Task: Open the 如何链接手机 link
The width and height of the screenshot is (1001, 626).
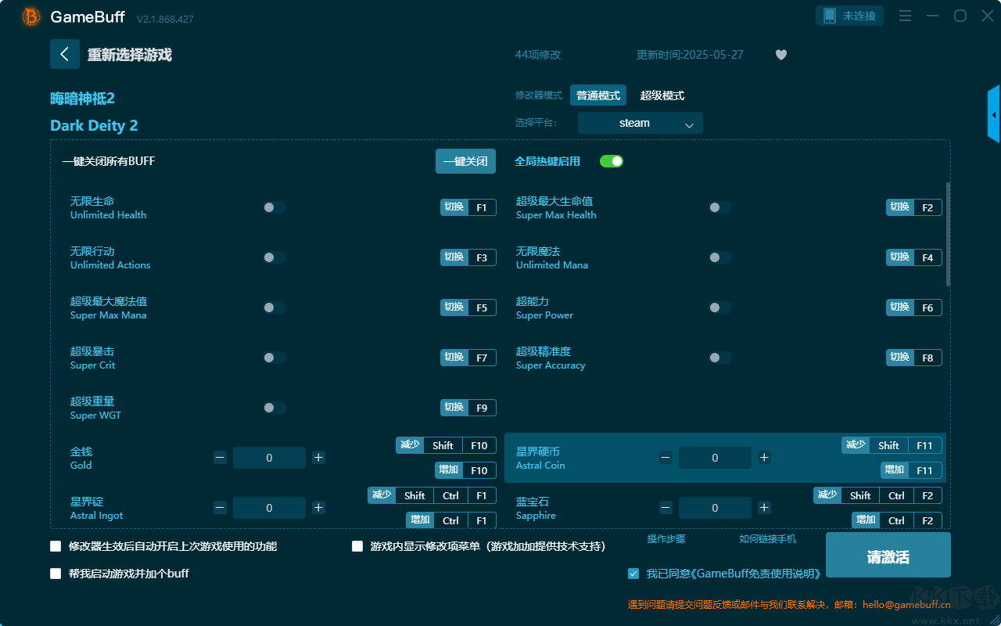Action: point(767,539)
